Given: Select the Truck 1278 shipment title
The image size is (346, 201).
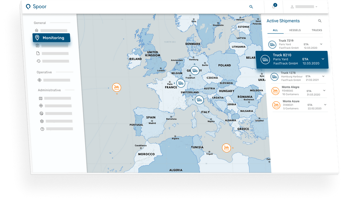Looking at the screenshot, I should [288, 73].
